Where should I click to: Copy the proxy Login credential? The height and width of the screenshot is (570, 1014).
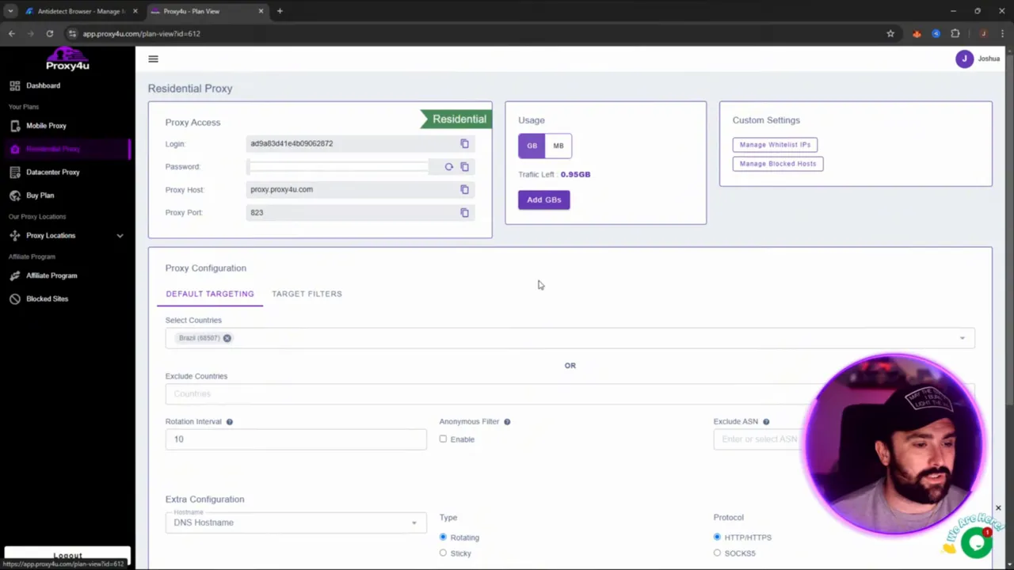[x=464, y=143]
